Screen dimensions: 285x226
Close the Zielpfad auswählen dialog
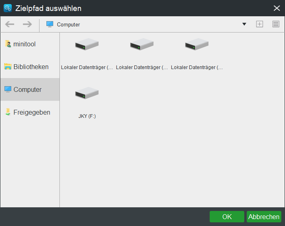[276, 8]
